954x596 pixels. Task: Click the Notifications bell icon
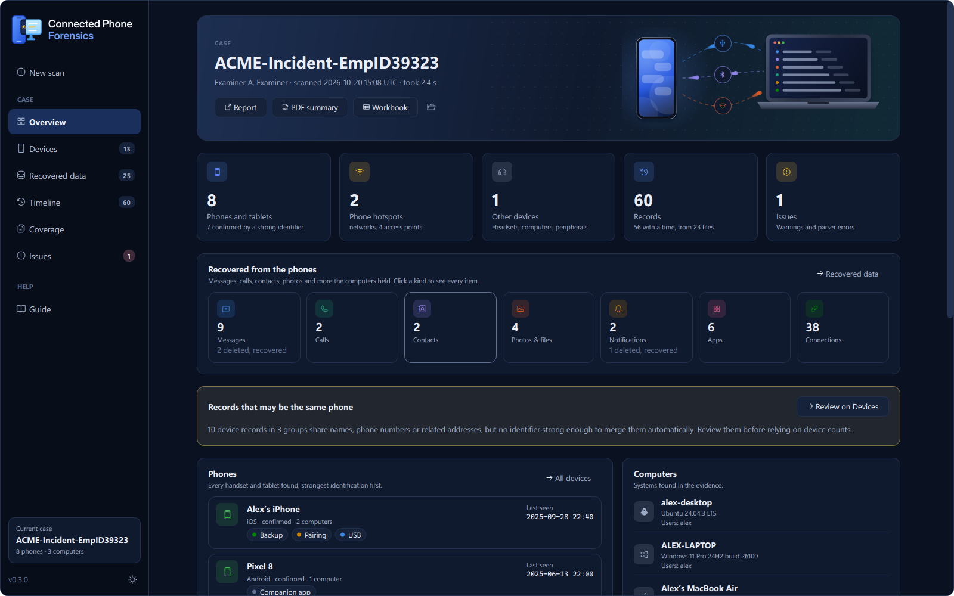pos(618,309)
